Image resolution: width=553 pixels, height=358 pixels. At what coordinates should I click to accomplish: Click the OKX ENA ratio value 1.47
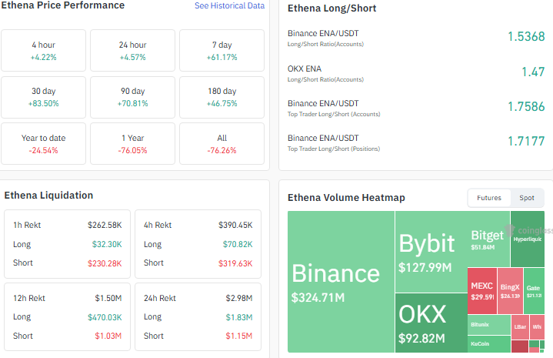pyautogui.click(x=533, y=72)
